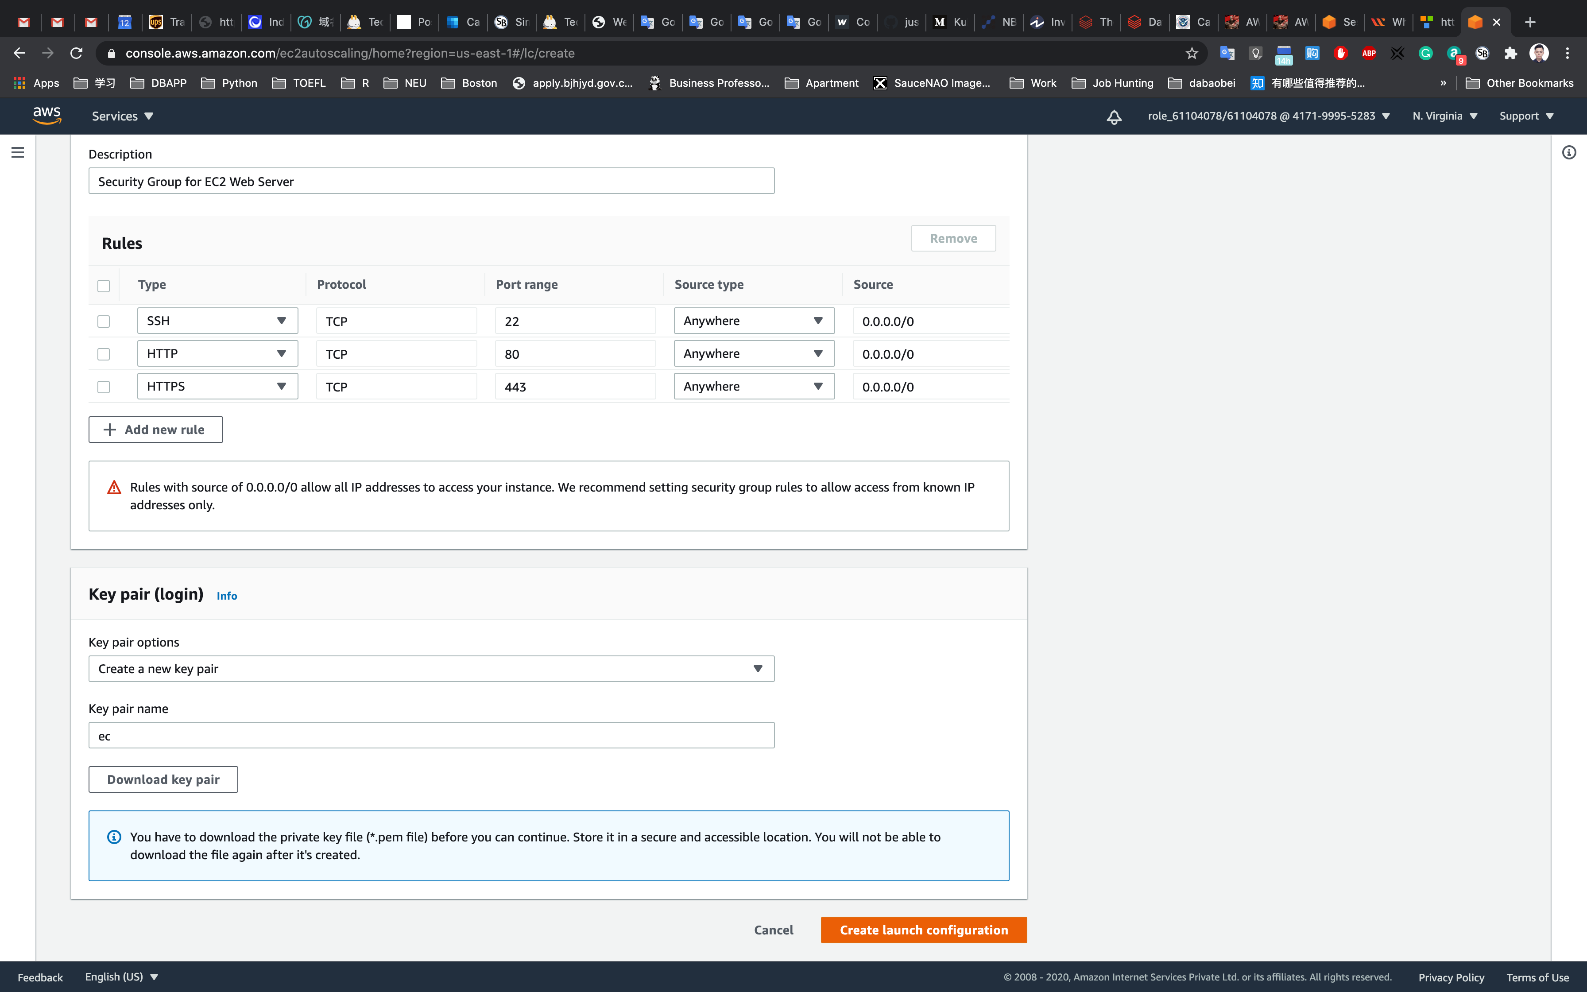The width and height of the screenshot is (1587, 992).
Task: Open the HTTP rule Type dropdown
Action: tap(217, 354)
